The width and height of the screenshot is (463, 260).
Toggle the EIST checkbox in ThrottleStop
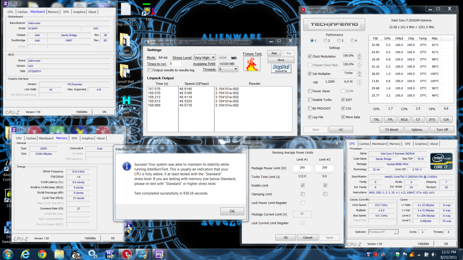tap(343, 100)
